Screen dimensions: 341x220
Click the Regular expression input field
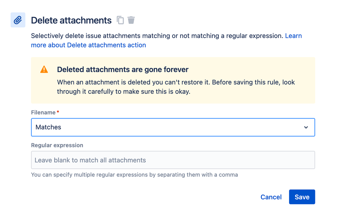pos(173,160)
